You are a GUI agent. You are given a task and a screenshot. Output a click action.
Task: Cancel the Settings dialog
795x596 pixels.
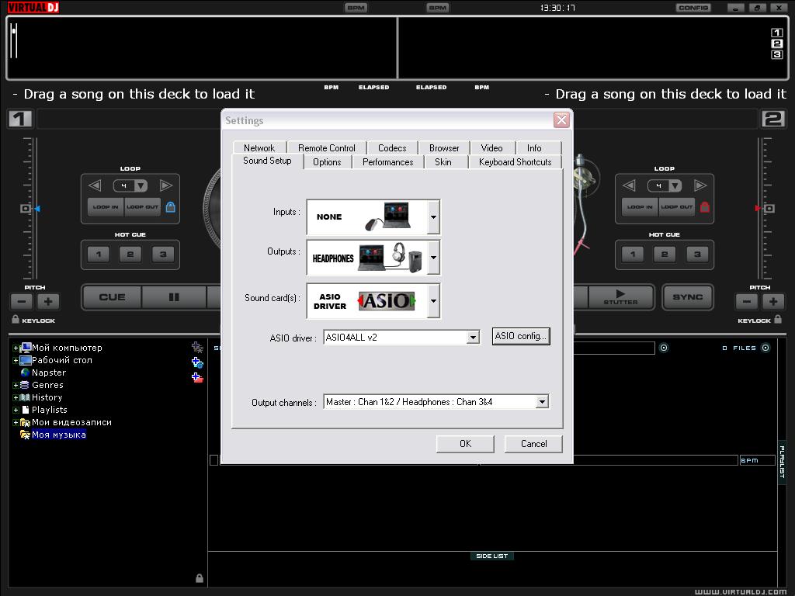tap(533, 443)
